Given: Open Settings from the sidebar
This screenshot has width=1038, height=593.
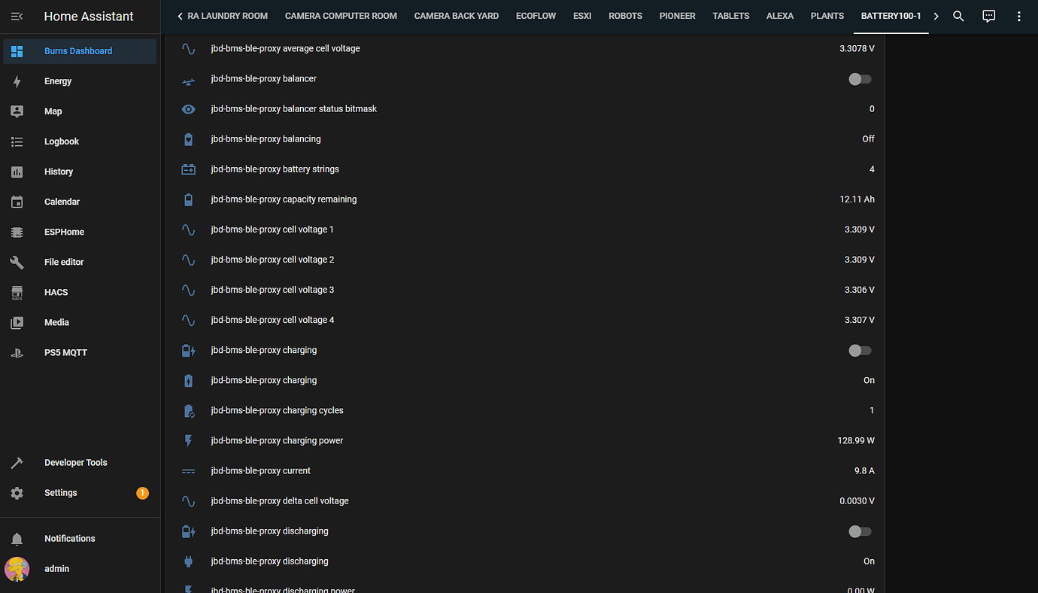Looking at the screenshot, I should coord(60,492).
